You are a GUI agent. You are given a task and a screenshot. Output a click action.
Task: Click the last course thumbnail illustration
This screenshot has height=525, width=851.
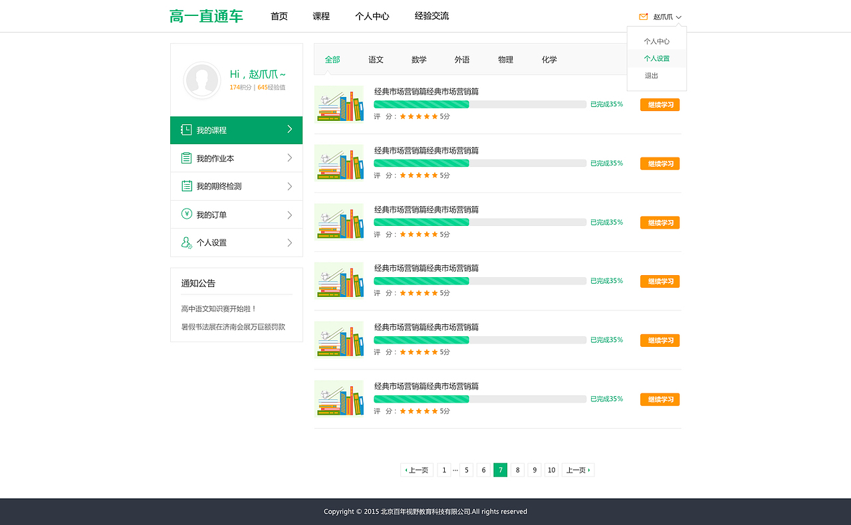pyautogui.click(x=339, y=398)
